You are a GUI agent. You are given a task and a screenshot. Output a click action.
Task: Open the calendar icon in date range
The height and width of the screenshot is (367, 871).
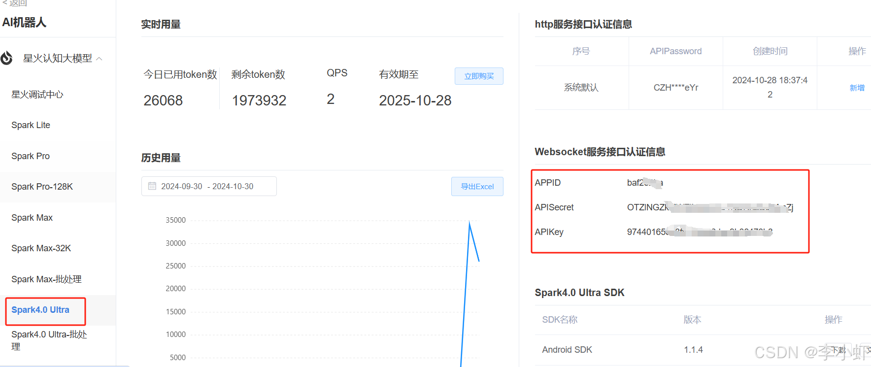tap(152, 186)
